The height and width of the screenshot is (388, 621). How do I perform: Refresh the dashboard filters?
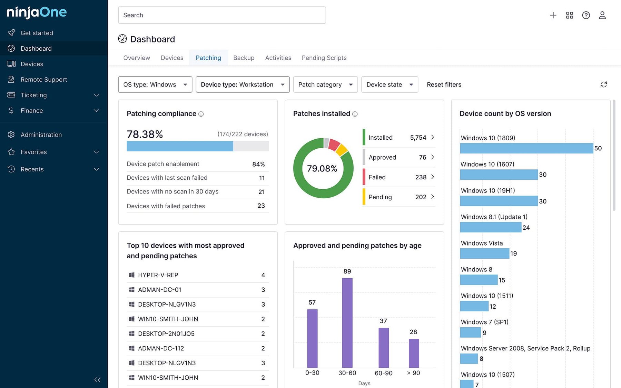[x=603, y=84]
